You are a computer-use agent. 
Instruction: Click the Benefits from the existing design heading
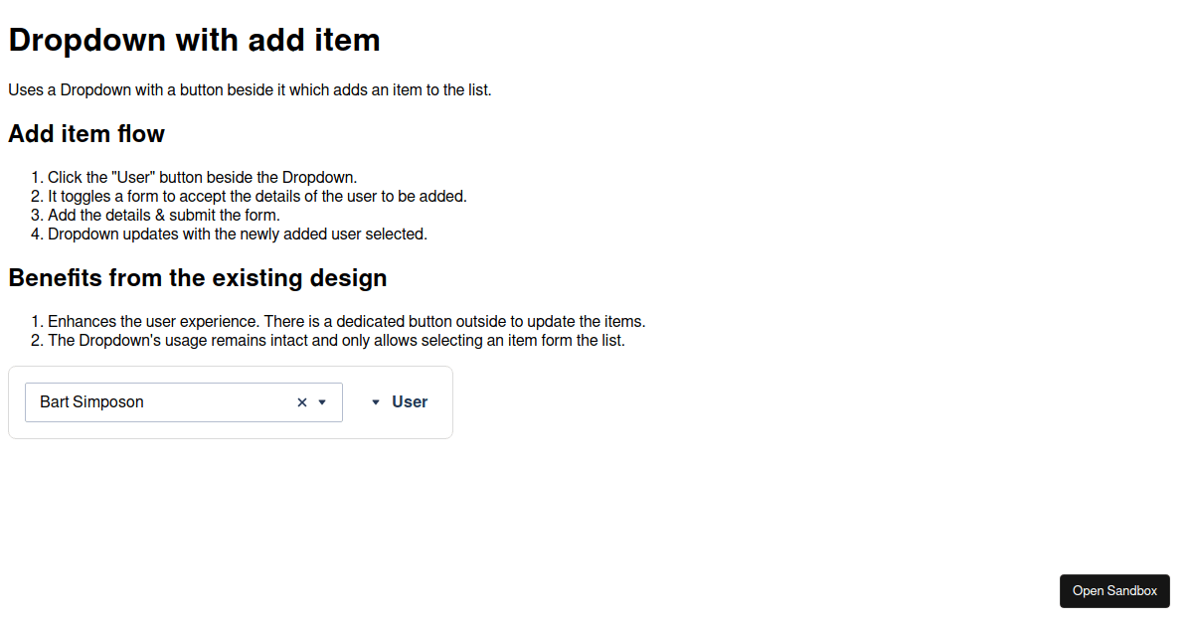[198, 278]
